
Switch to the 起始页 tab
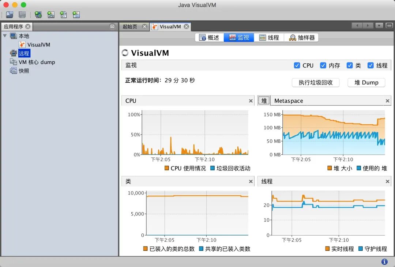130,26
